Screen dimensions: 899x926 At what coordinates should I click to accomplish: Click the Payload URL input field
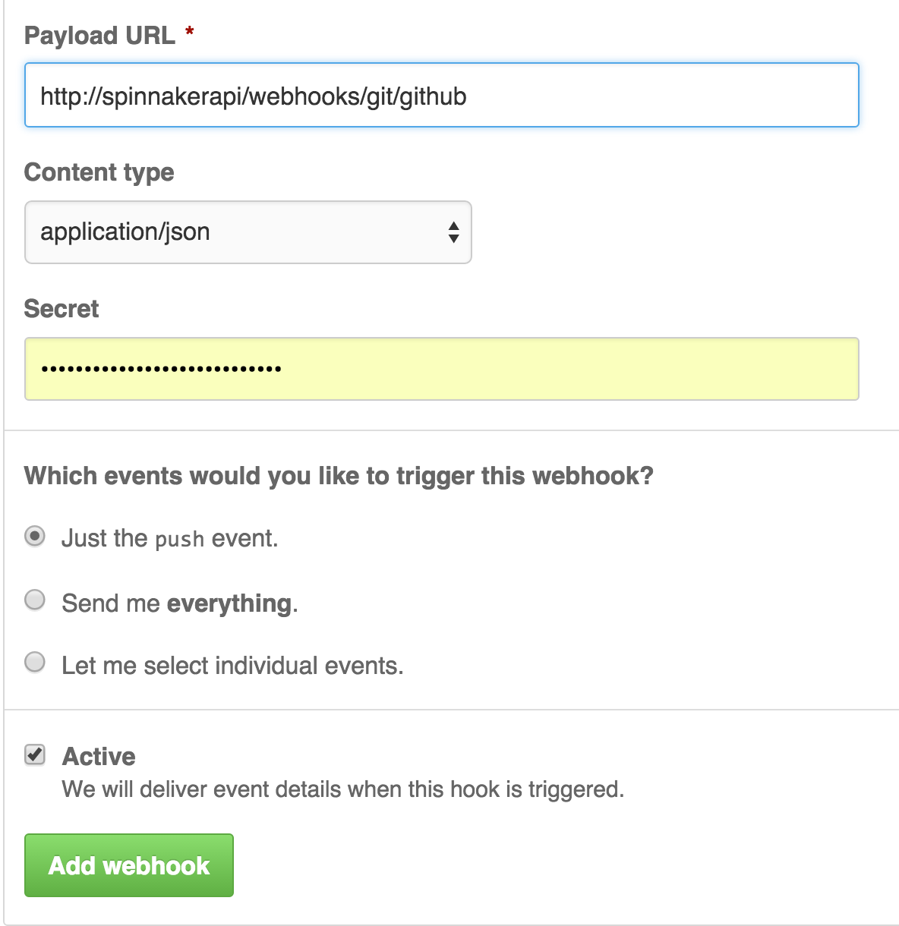441,95
